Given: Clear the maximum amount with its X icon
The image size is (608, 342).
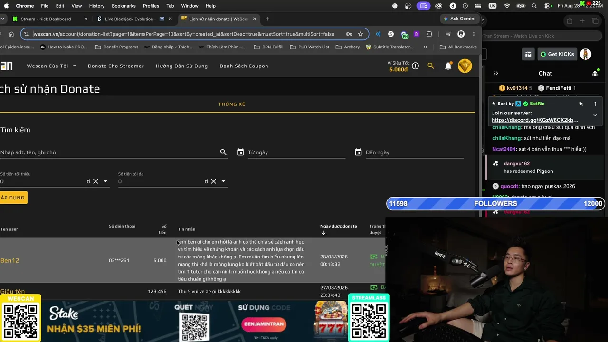Looking at the screenshot, I should (x=213, y=181).
